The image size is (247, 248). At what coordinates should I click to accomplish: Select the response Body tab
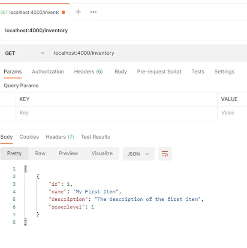click(6, 137)
